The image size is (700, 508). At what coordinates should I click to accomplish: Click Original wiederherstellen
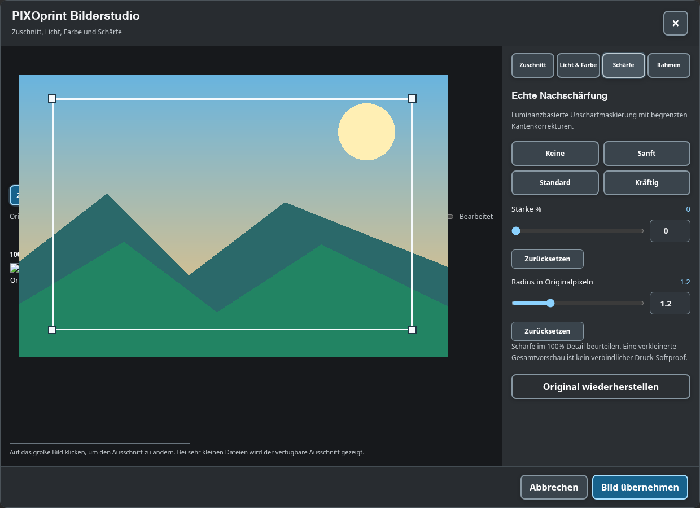coord(601,387)
